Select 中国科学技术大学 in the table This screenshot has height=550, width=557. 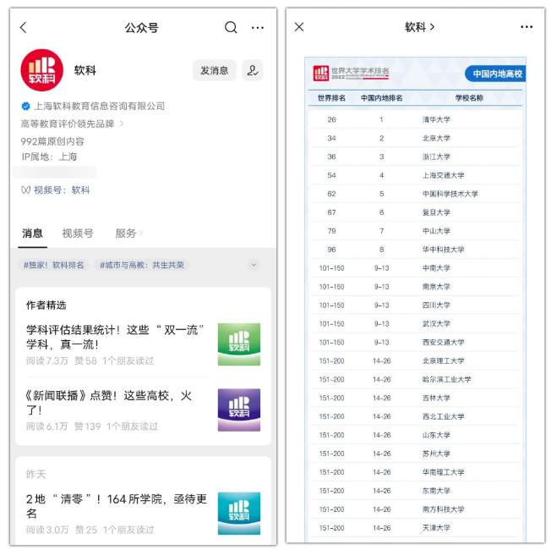click(451, 194)
